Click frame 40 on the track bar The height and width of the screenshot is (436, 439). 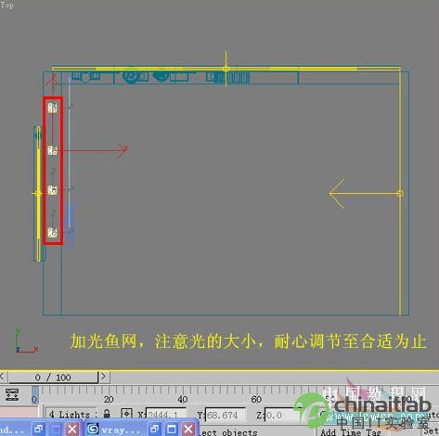coord(183,399)
